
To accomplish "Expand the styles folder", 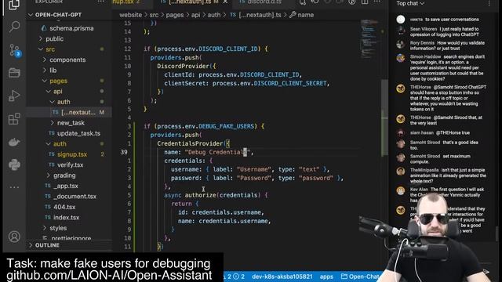I will tap(45, 228).
